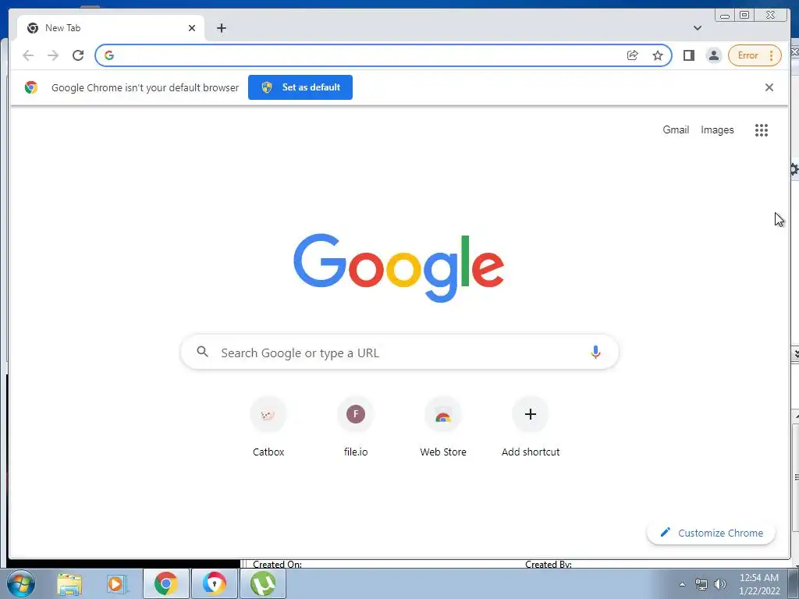Open the Web Store shortcut
The height and width of the screenshot is (599, 799).
[x=443, y=427]
